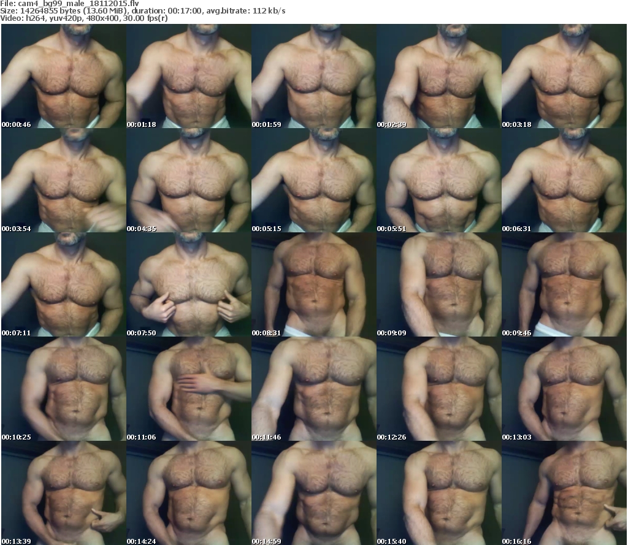628x545 pixels.
Task: Open the frame stamped 00:01:18
Action: [x=189, y=76]
